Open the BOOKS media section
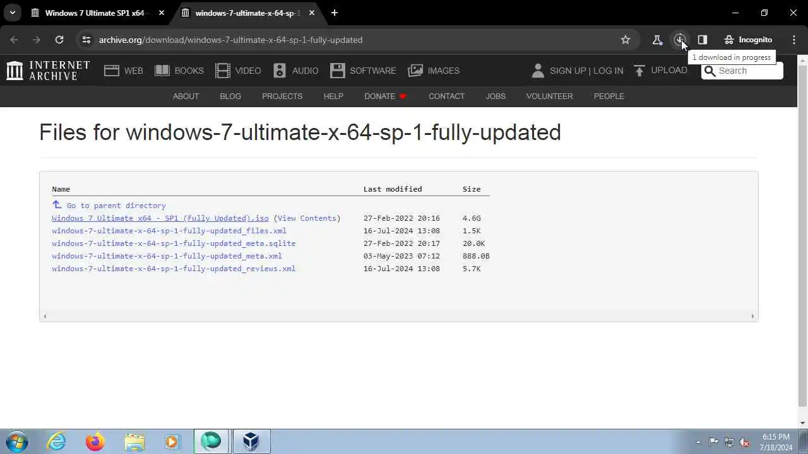The width and height of the screenshot is (808, 454). click(179, 71)
